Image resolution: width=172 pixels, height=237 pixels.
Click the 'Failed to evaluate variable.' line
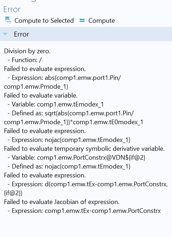coord(41,95)
